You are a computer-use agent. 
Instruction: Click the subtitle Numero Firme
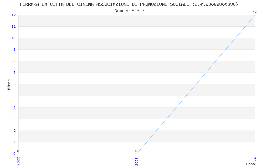tap(129, 11)
